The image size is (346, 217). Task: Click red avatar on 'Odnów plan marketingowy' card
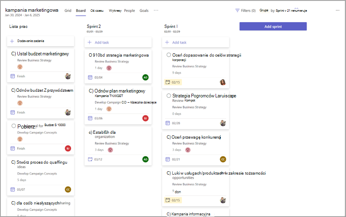(x=145, y=118)
